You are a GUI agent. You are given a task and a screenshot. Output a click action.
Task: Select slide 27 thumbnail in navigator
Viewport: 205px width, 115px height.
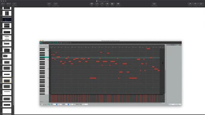pyautogui.click(x=7, y=87)
